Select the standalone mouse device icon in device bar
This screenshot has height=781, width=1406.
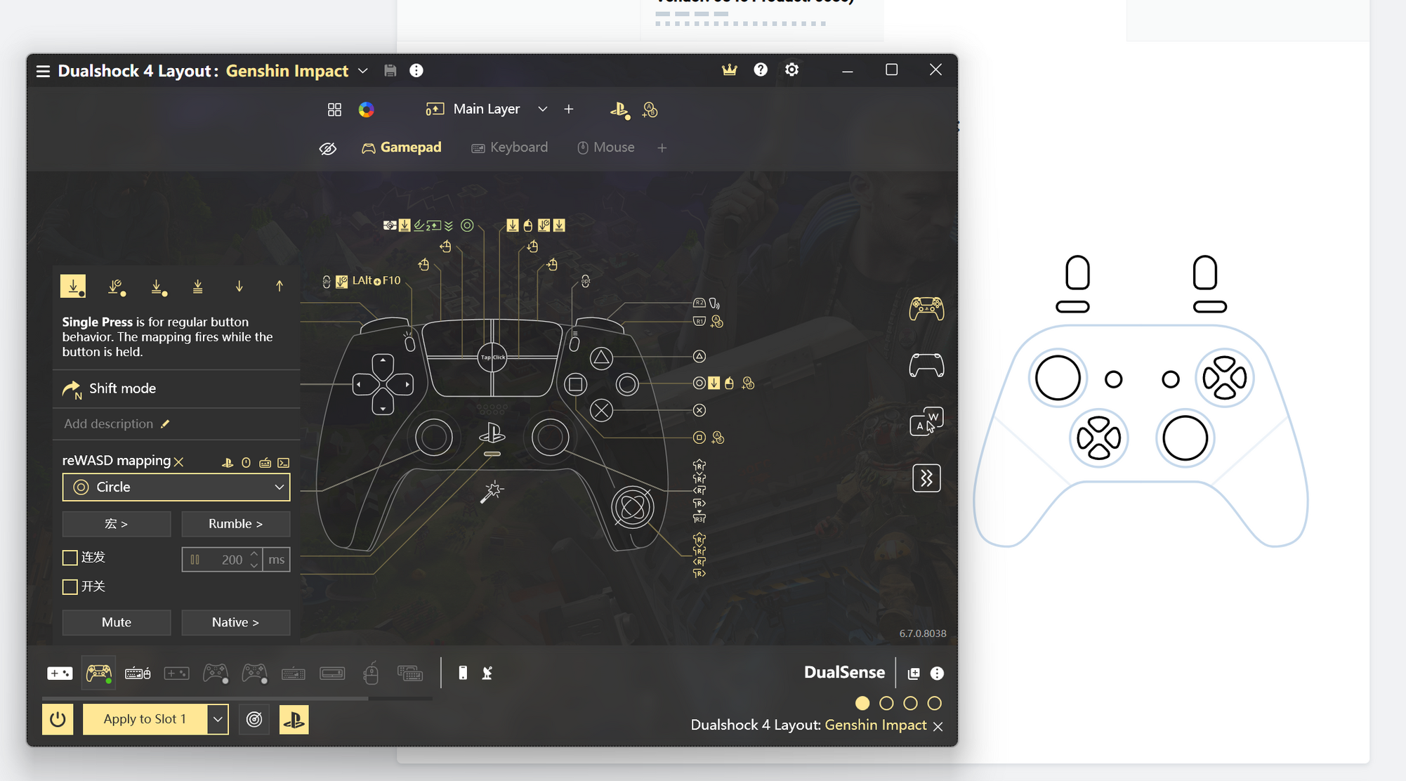[372, 673]
